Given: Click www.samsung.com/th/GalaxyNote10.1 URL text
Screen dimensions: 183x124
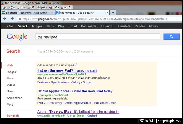Looking at the screenshot, I should coord(62,75).
